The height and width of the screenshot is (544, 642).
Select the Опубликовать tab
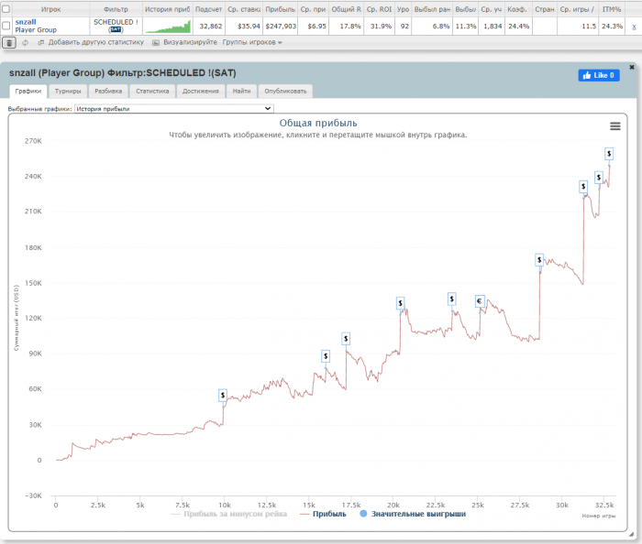point(285,92)
